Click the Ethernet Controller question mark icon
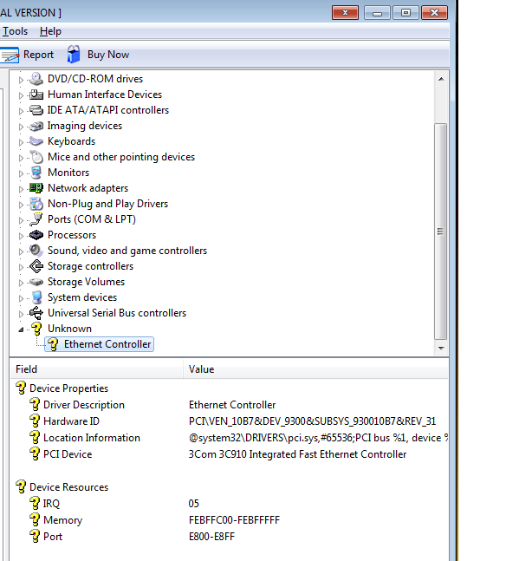Viewport: 532px width, 561px height. coord(53,344)
